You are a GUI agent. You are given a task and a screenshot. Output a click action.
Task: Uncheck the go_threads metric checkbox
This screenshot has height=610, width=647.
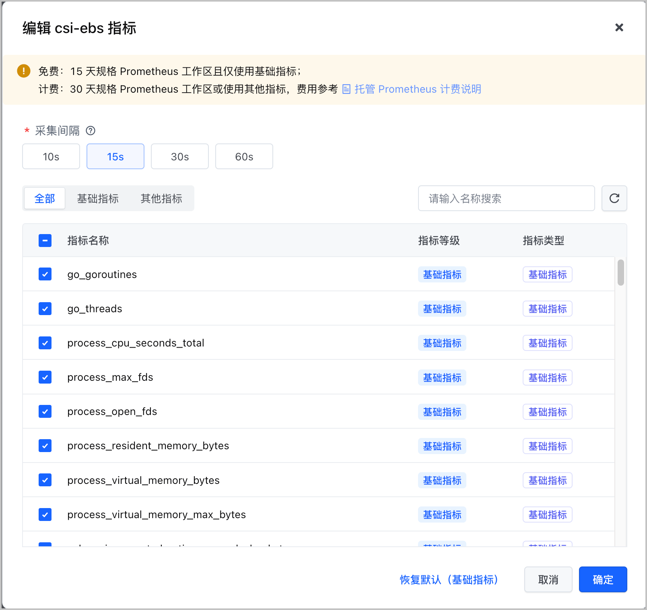click(x=45, y=309)
